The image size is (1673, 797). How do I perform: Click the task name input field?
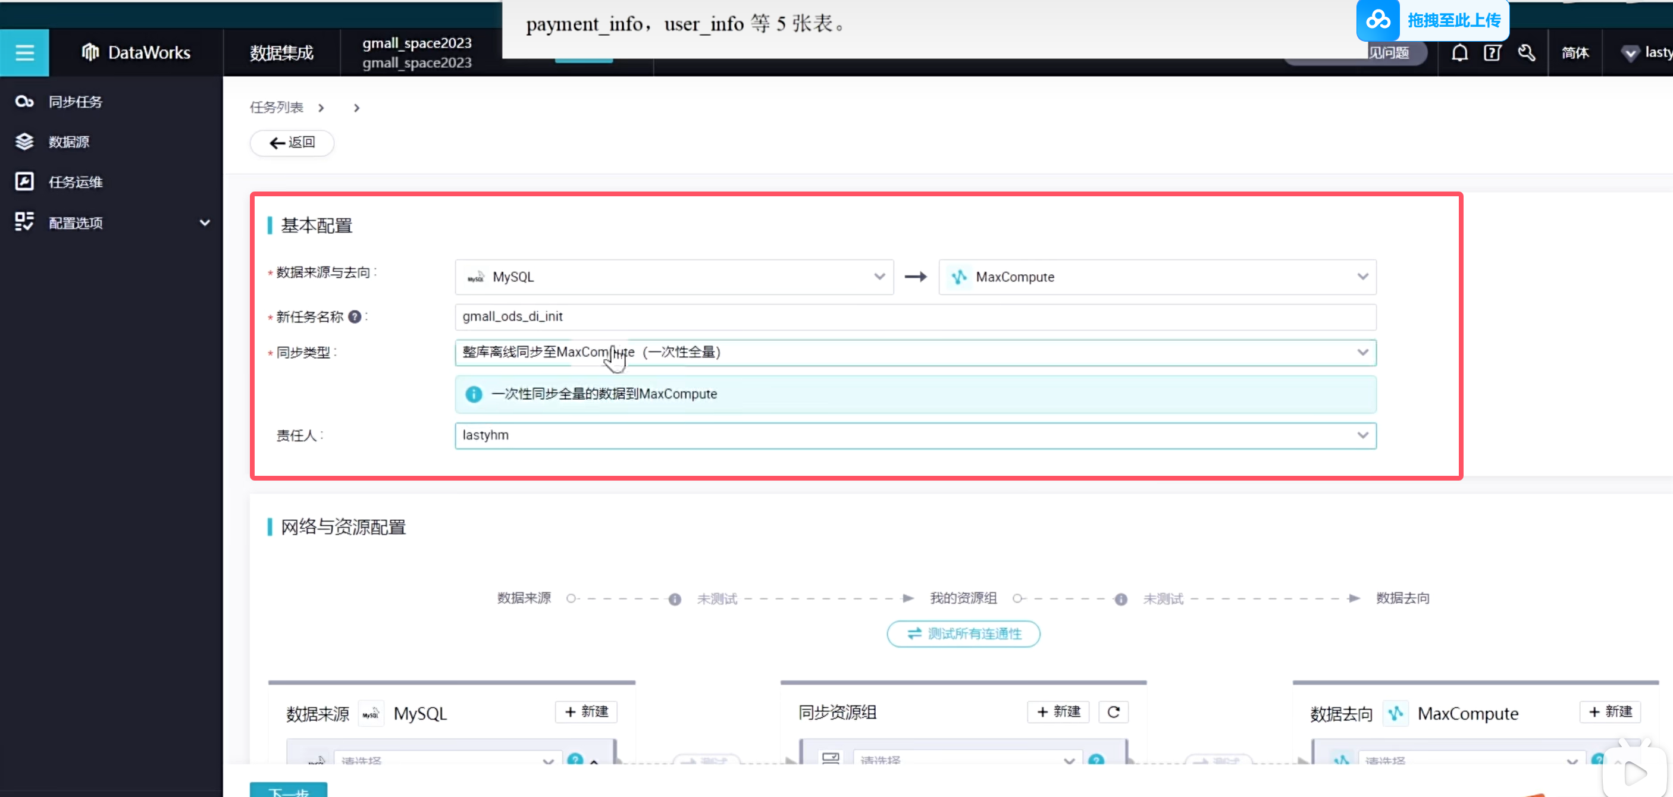(914, 317)
